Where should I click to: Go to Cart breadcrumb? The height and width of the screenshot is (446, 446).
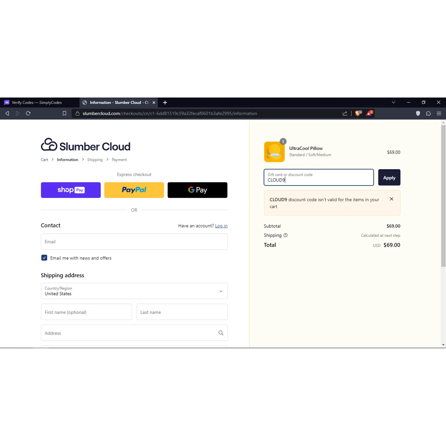[44, 160]
